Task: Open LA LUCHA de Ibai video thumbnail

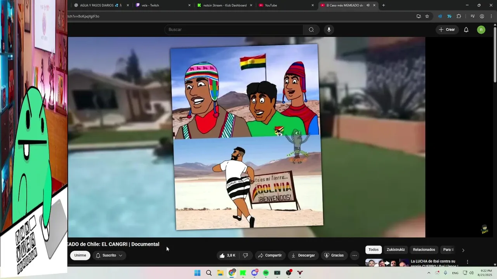Action: (387, 263)
